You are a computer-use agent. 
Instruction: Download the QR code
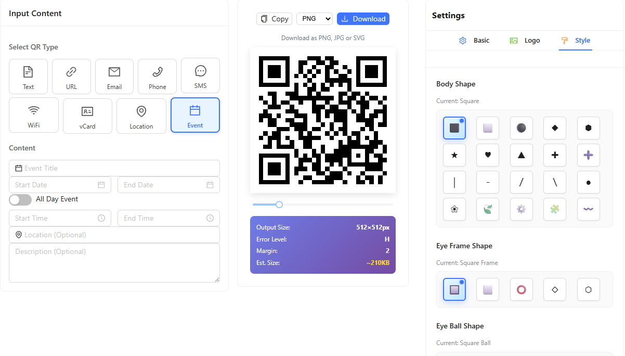(363, 19)
